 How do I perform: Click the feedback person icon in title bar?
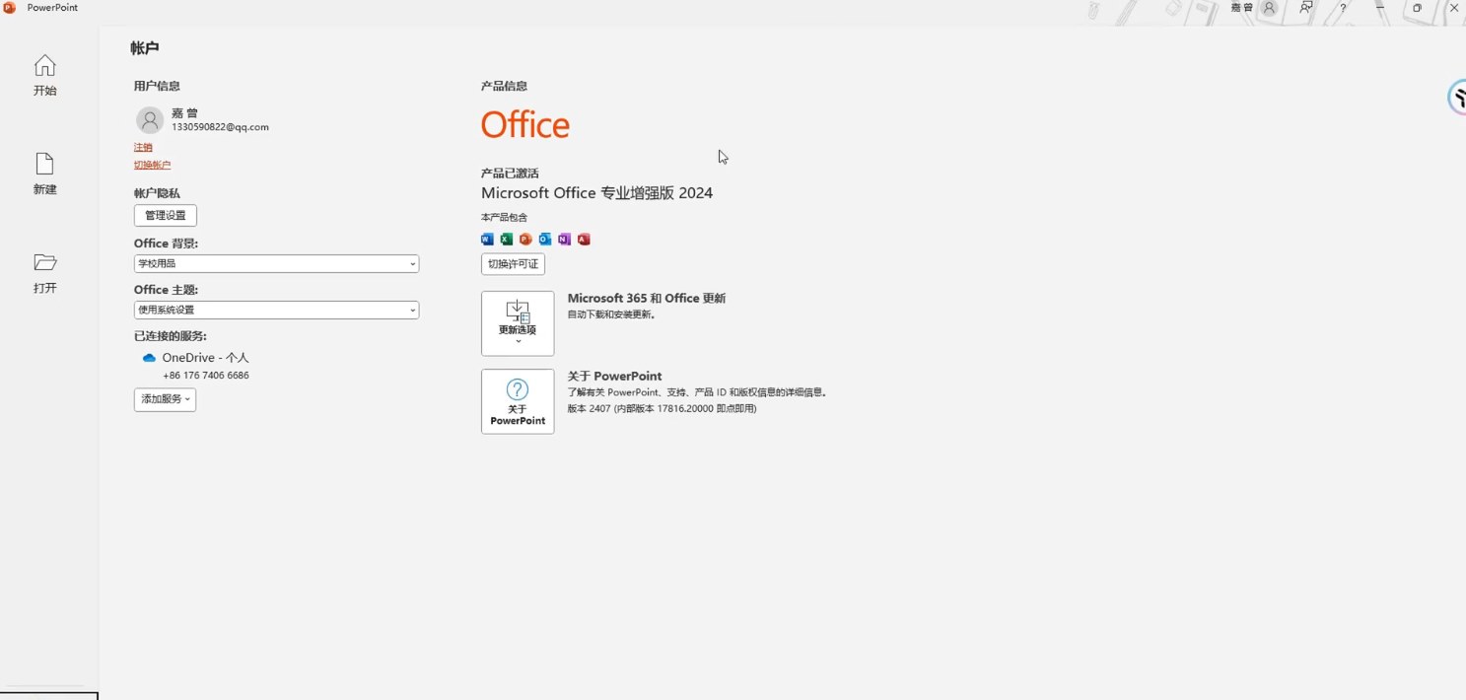pyautogui.click(x=1306, y=8)
